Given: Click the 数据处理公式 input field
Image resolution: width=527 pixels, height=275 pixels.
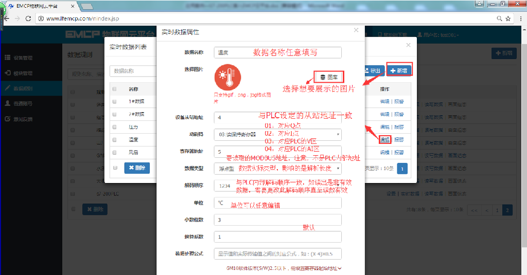Looking at the screenshot, I should (278, 253).
